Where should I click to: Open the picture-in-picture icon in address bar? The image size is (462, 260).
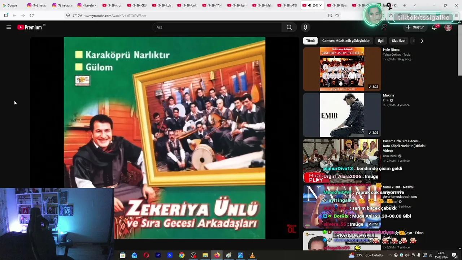point(330,16)
